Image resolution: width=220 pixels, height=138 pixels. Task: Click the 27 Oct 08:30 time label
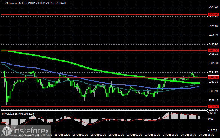tap(152, 135)
